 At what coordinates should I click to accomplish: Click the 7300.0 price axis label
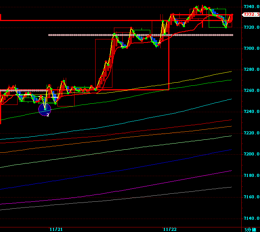tap(251, 48)
